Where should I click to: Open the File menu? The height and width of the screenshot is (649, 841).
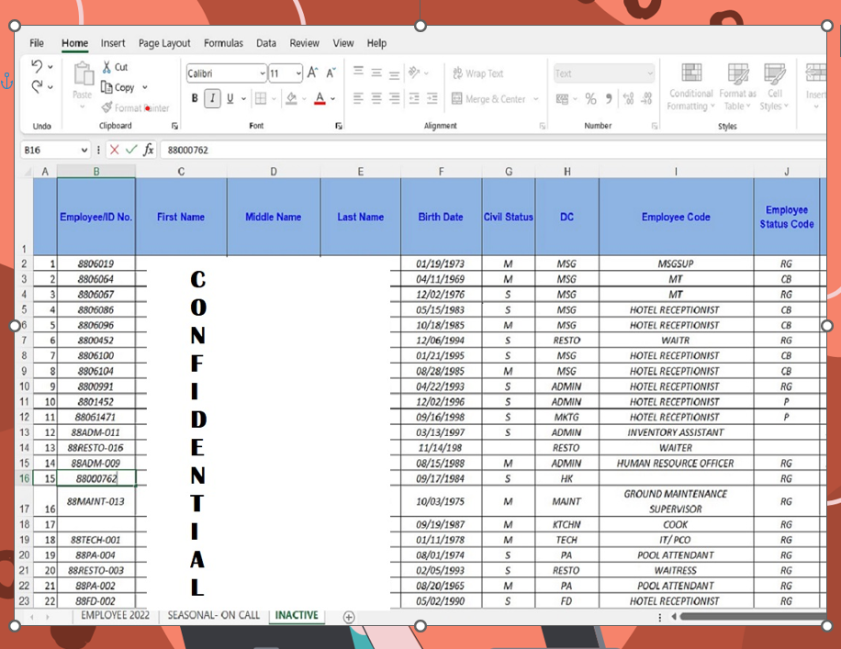coord(37,43)
